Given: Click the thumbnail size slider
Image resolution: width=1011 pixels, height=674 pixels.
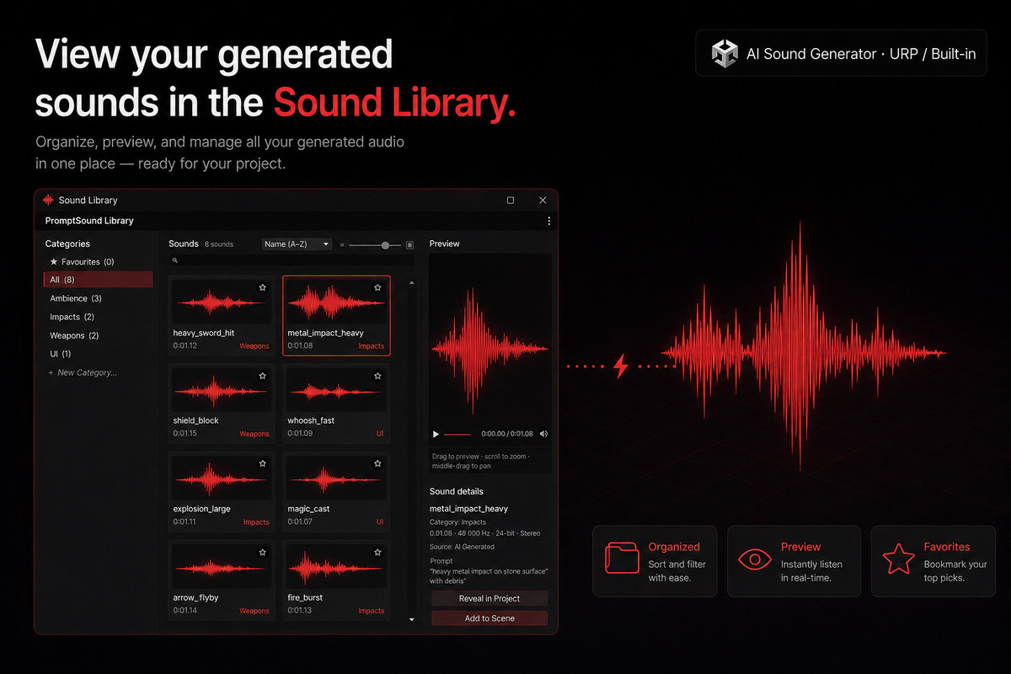Looking at the screenshot, I should coord(375,244).
